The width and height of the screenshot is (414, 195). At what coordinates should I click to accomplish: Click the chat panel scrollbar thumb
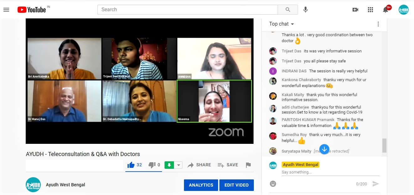(384, 146)
